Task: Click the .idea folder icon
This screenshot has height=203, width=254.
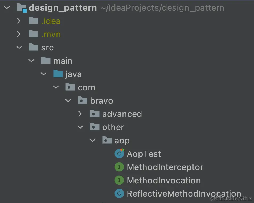Action: [33, 20]
